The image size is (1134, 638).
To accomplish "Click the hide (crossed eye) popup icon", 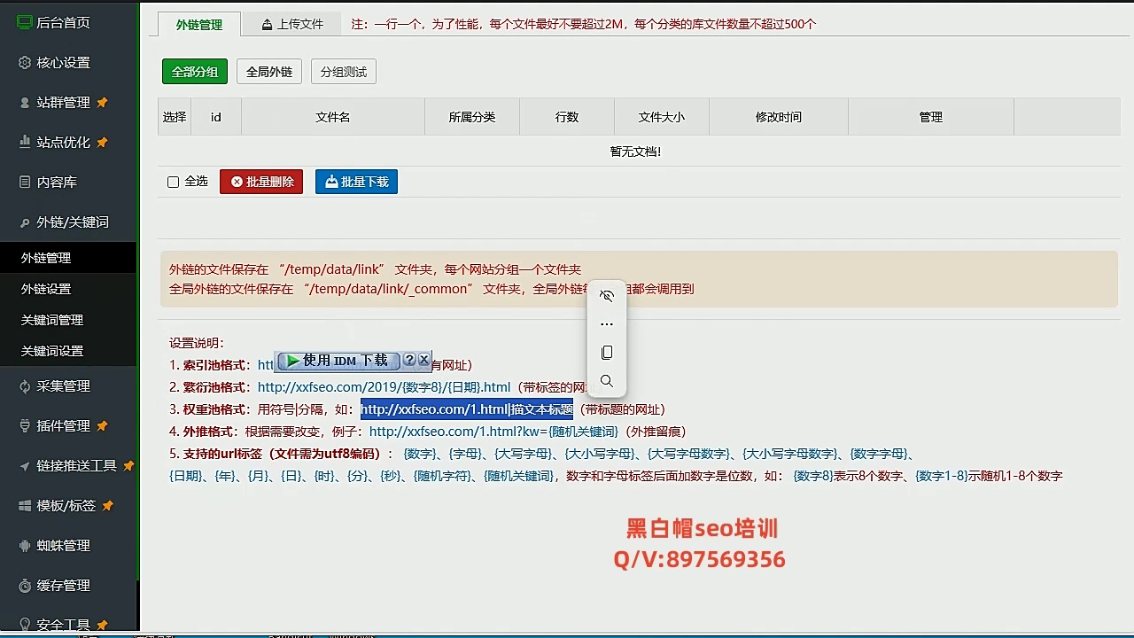I will point(607,296).
